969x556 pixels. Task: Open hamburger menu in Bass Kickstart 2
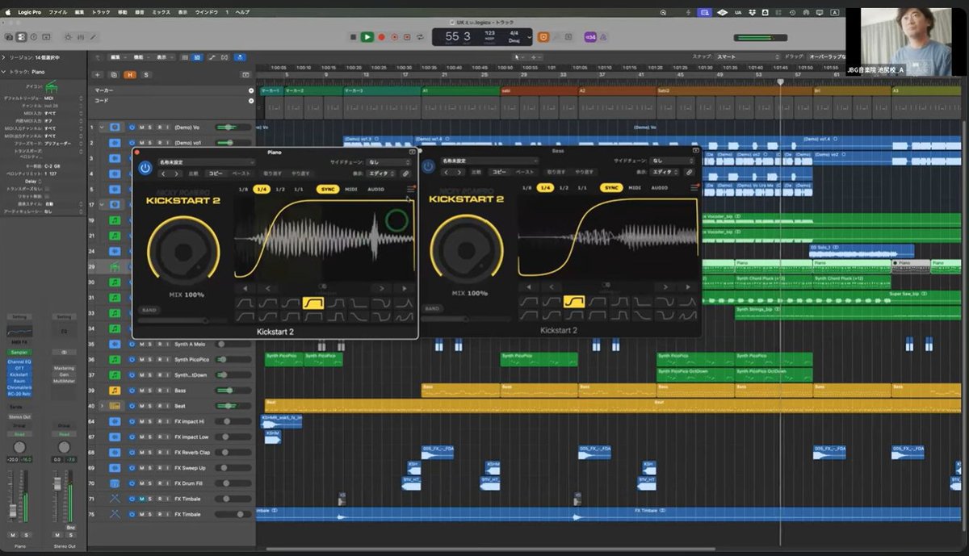(x=694, y=188)
